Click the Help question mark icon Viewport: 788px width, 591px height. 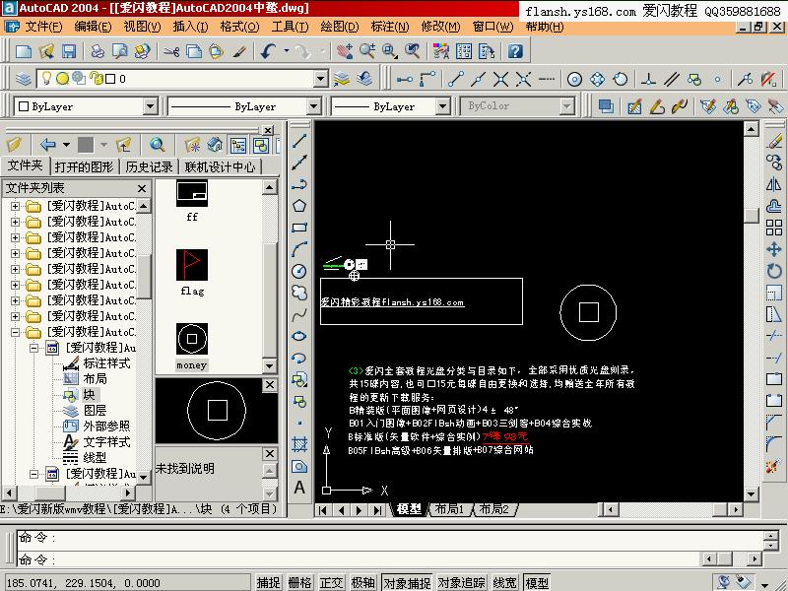515,51
